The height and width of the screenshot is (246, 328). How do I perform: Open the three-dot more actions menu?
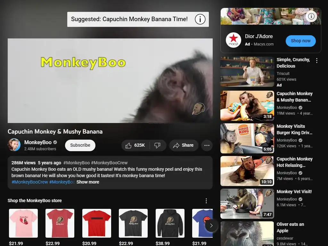(207, 145)
